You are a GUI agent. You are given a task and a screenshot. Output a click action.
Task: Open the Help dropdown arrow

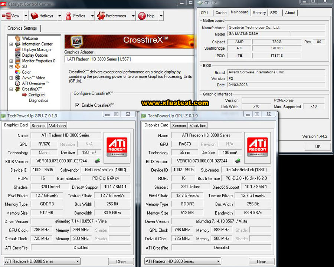(161, 16)
